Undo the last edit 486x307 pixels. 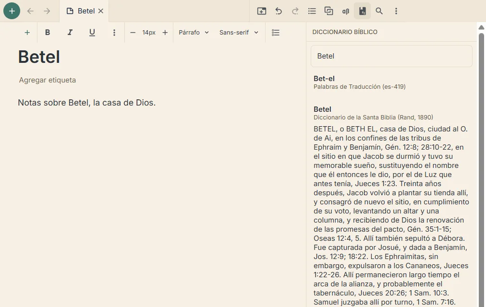pos(279,11)
